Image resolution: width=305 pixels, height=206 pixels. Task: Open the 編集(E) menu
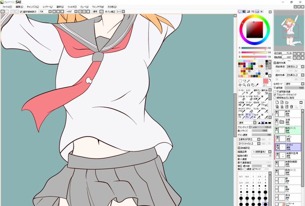(x=19, y=7)
